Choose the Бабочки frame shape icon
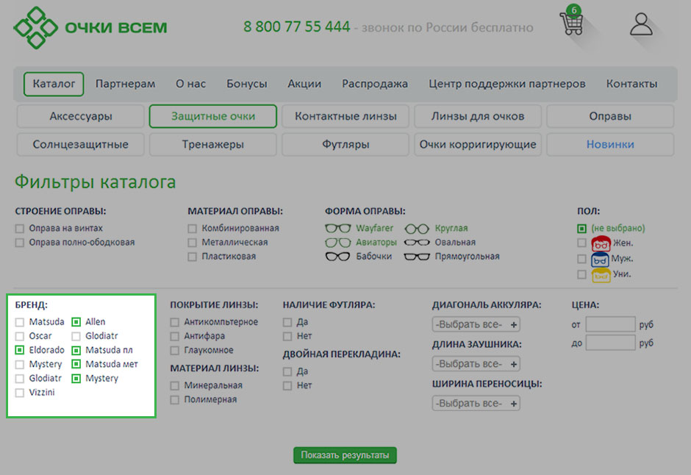 338,257
